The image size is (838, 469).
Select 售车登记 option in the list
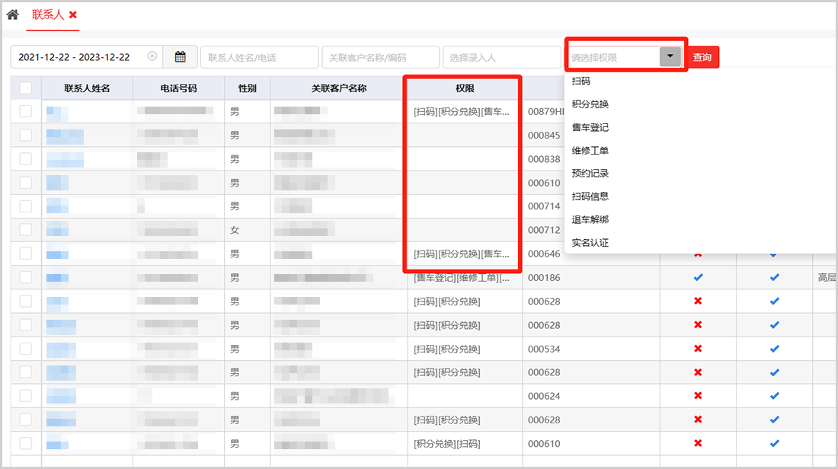pos(590,127)
